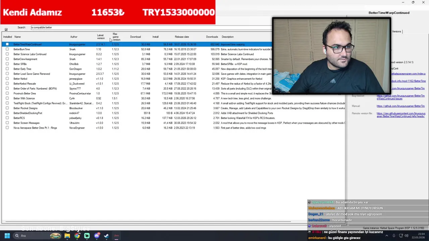Open Remote version file link
429x241 pixels.
[401, 115]
